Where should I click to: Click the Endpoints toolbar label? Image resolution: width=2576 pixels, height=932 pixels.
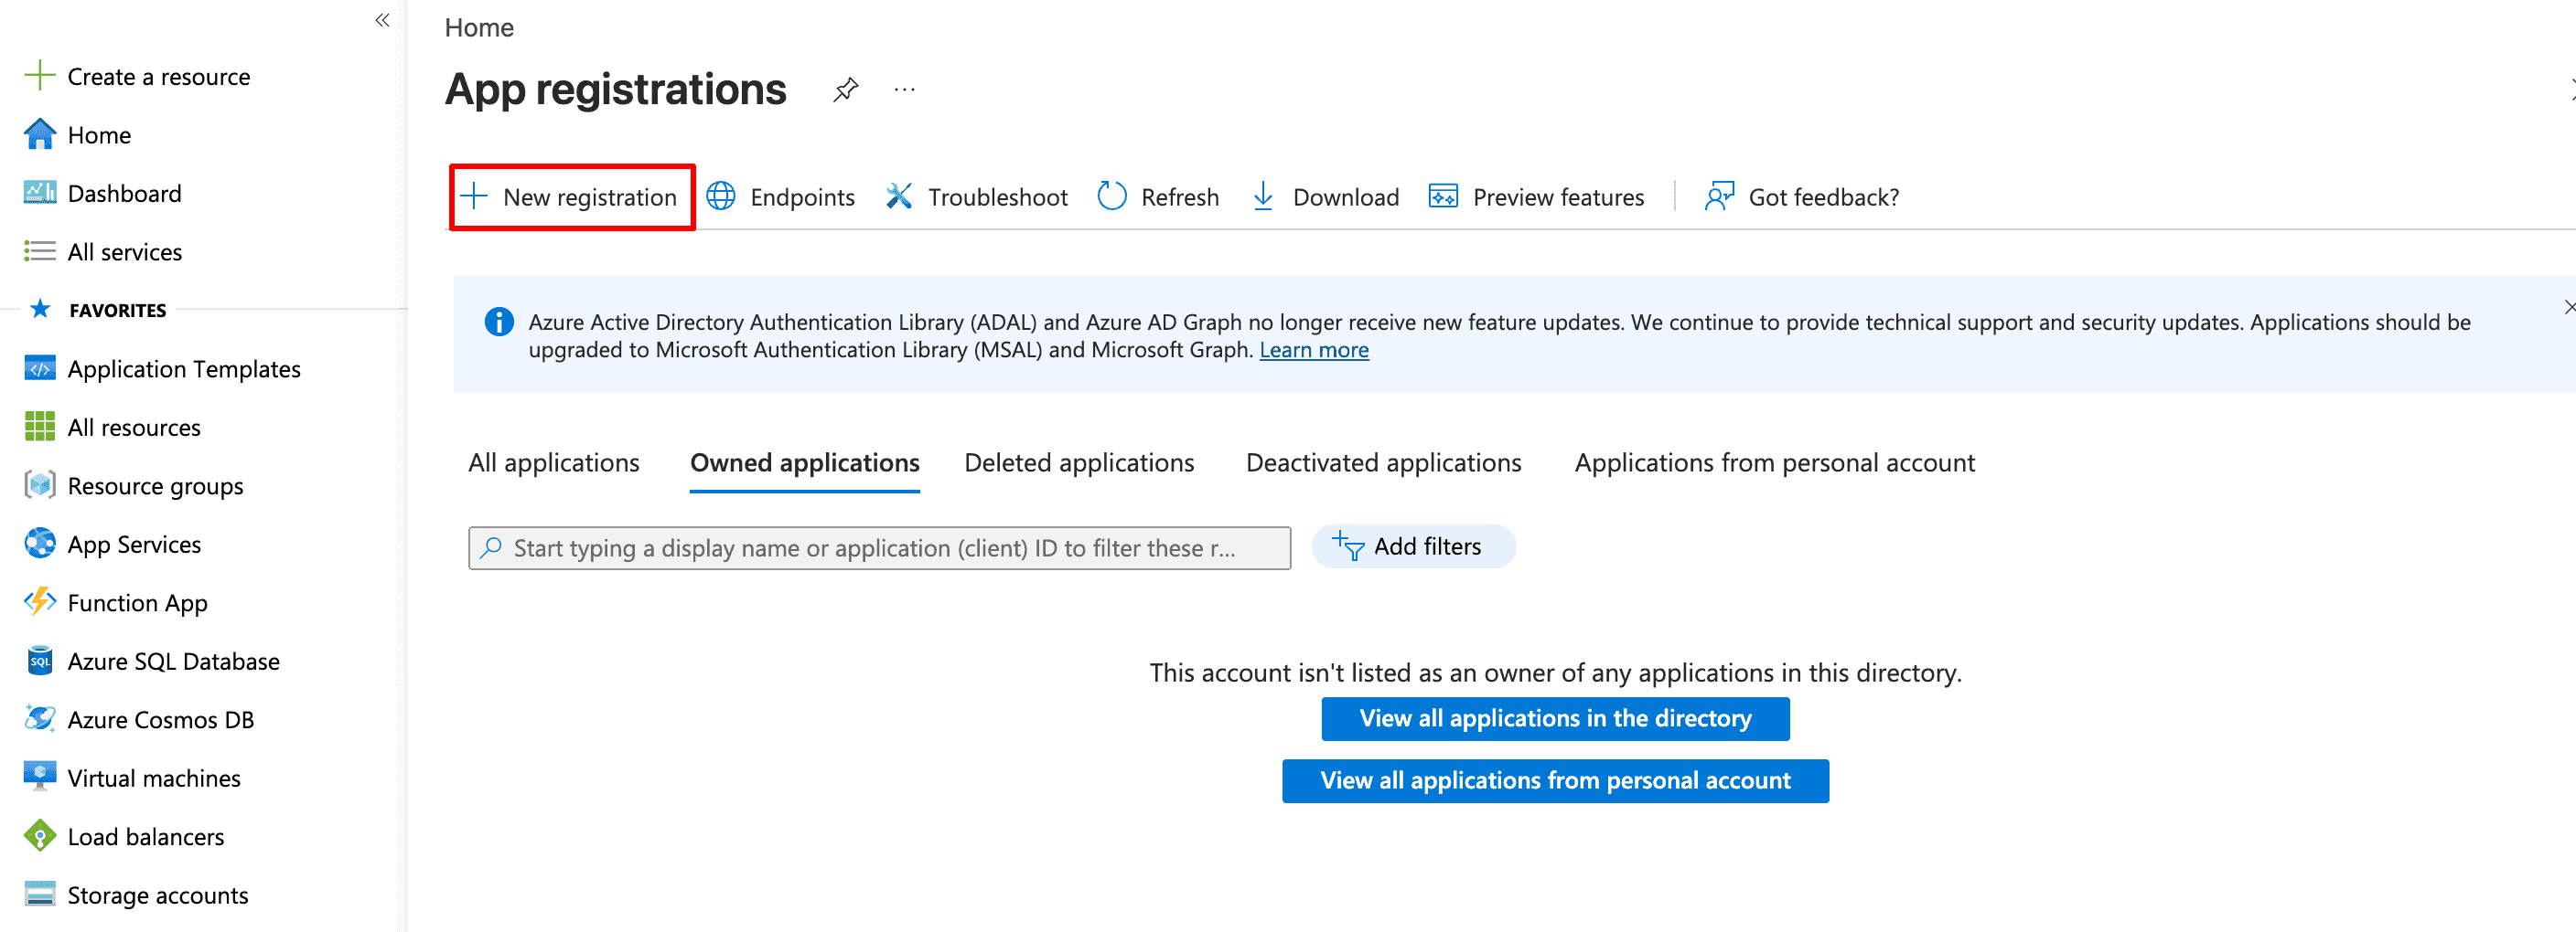point(803,196)
